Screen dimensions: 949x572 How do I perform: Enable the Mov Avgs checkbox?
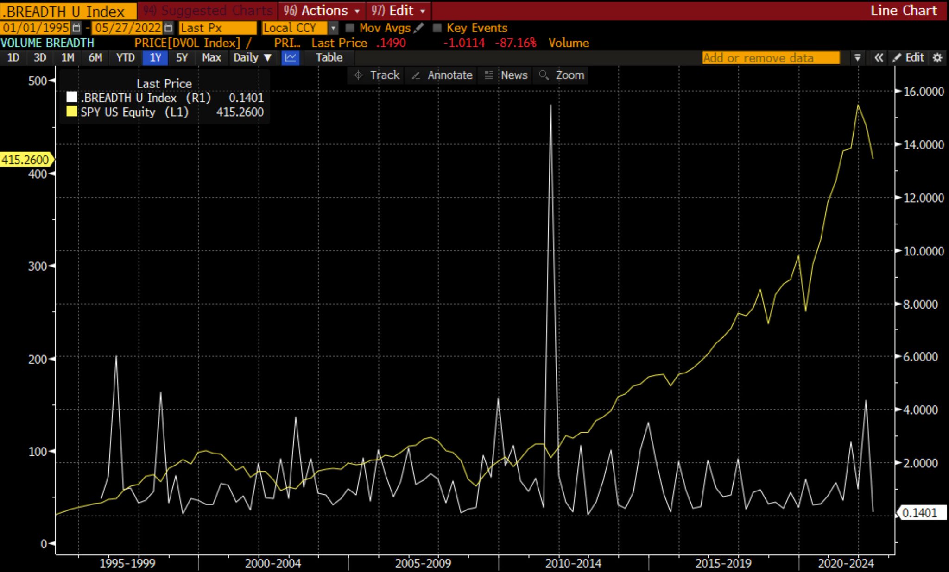click(350, 28)
